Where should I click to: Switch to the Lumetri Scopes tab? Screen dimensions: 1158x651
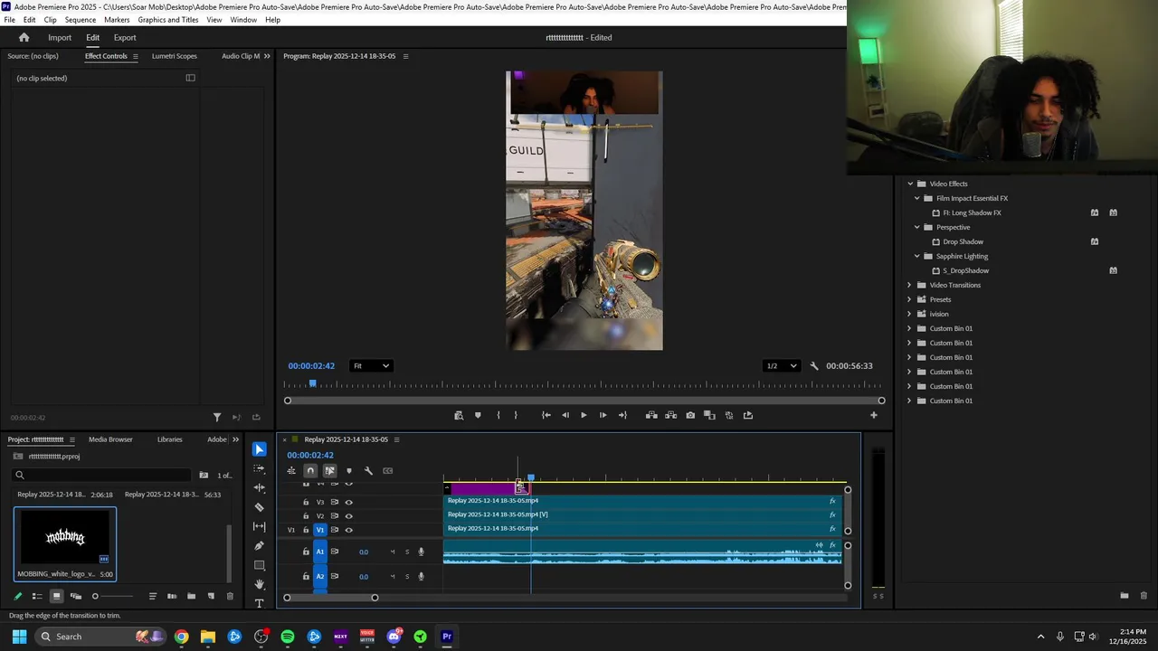coord(174,56)
